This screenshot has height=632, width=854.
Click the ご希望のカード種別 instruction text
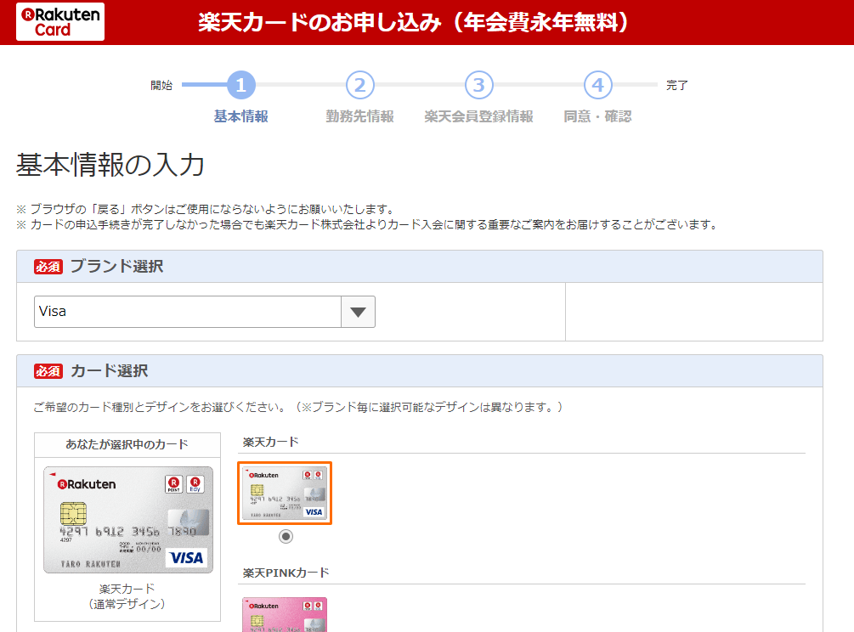(298, 407)
